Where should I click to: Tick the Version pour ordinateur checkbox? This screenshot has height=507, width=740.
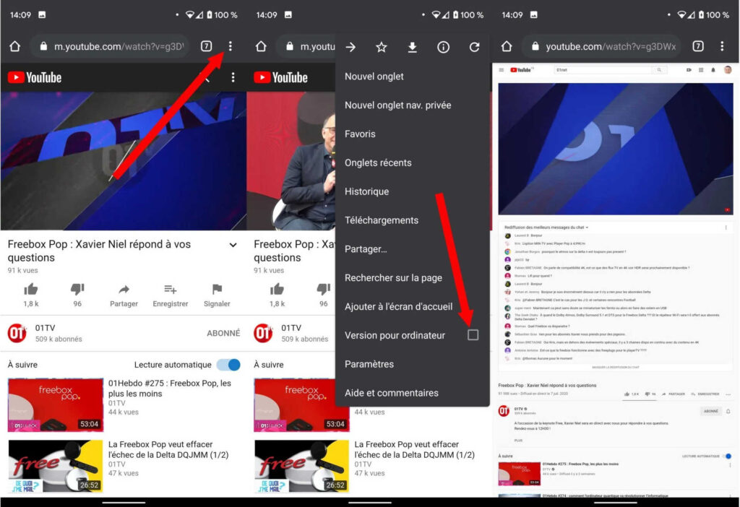473,335
